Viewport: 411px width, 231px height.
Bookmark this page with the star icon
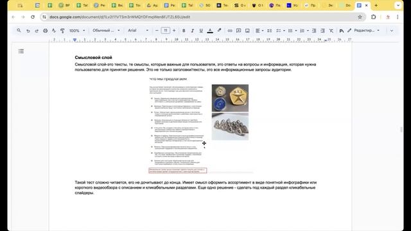360,17
